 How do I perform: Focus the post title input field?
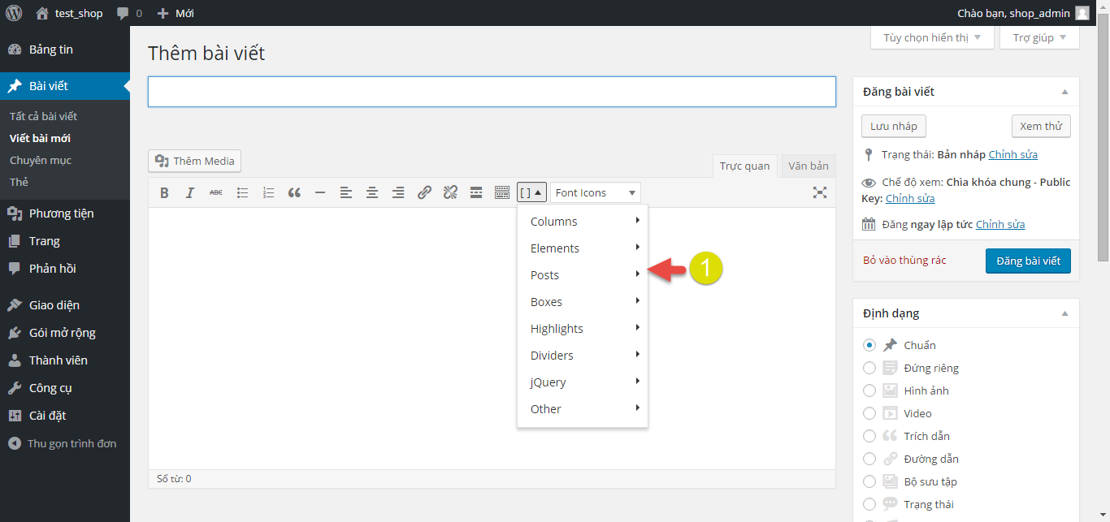(x=492, y=92)
